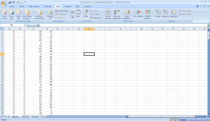Open the Sort dialog icon
The height and width of the screenshot is (121, 210).
coord(78,13)
